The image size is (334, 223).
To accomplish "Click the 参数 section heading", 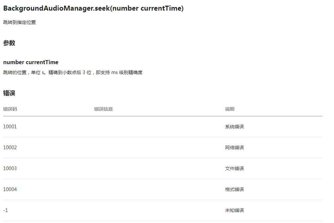I will [x=9, y=43].
